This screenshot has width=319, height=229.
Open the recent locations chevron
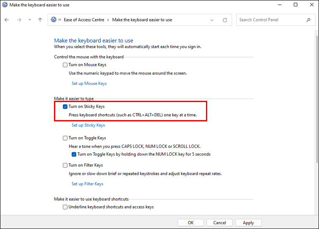[x=30, y=20]
